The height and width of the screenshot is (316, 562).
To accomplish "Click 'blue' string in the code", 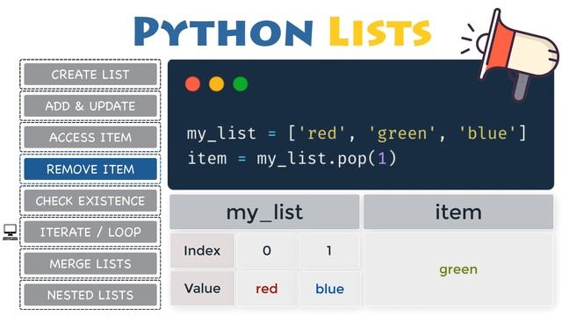I will [487, 133].
